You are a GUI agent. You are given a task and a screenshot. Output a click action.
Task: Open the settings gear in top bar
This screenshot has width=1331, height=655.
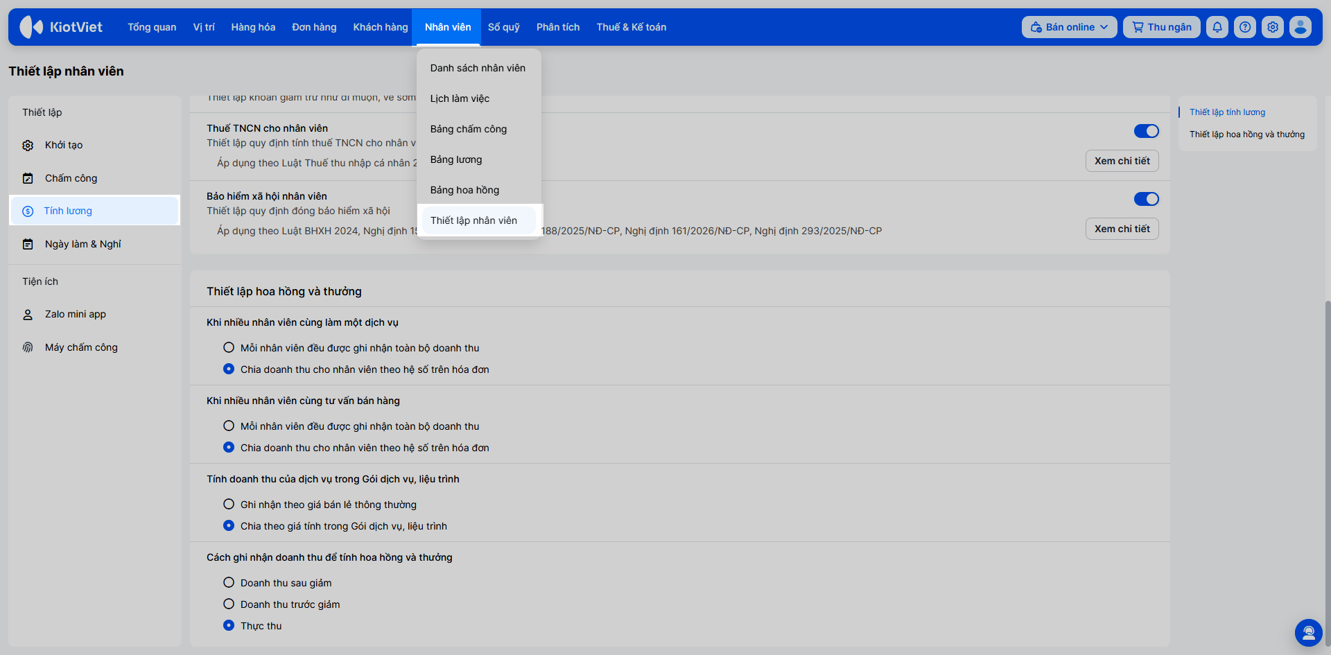(1273, 27)
